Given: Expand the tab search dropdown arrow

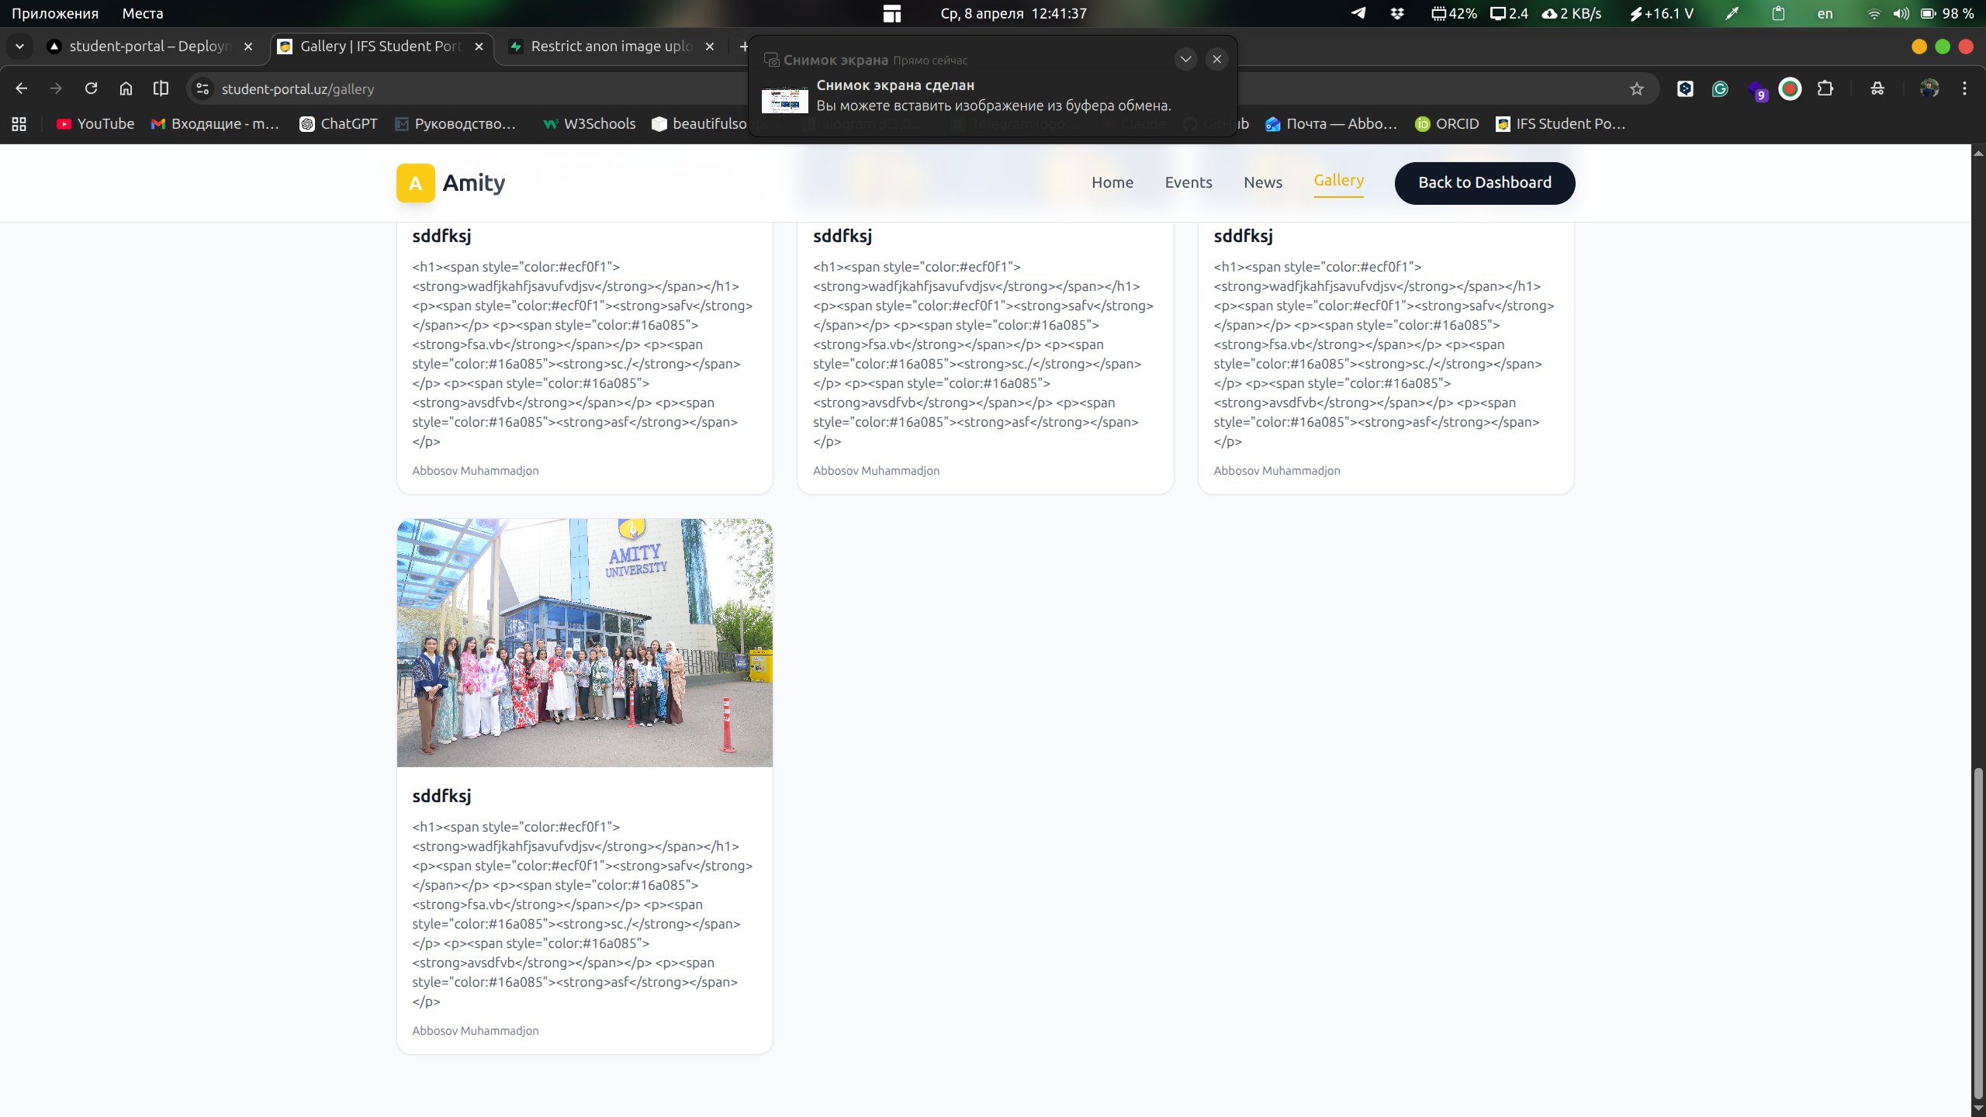Looking at the screenshot, I should click(20, 47).
